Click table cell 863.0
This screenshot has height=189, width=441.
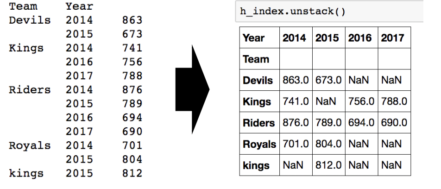point(296,81)
